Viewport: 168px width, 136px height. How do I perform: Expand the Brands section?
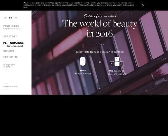pyautogui.click(x=9, y=51)
